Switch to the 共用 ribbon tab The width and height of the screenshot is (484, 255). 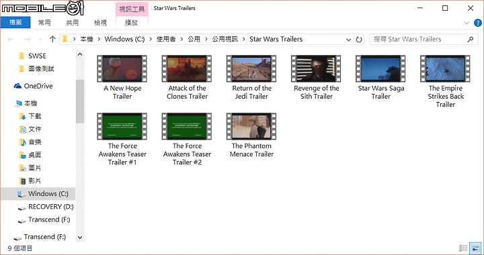click(72, 23)
